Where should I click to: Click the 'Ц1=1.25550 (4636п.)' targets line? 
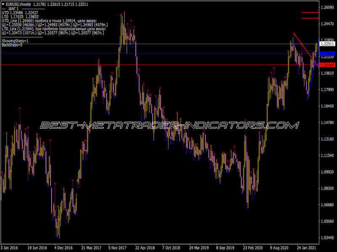(x=55, y=25)
